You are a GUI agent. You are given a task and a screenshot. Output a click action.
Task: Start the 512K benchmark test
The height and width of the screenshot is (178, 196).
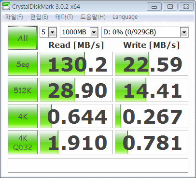[x=23, y=90]
